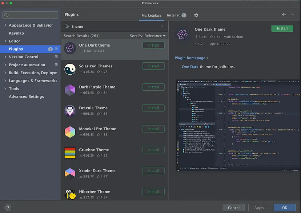Click the Search Results (264) label
The width and height of the screenshot is (301, 213).
[81, 36]
